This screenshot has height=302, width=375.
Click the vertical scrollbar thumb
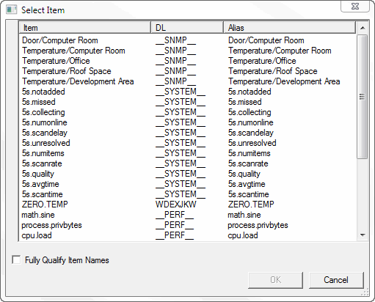tap(363, 97)
